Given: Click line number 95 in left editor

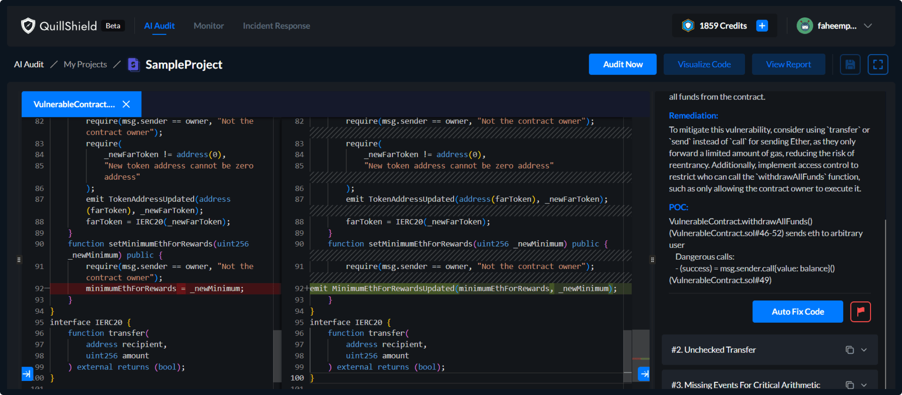Looking at the screenshot, I should pos(39,322).
